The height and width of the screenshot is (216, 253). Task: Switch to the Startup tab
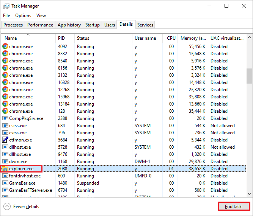pyautogui.click(x=92, y=25)
